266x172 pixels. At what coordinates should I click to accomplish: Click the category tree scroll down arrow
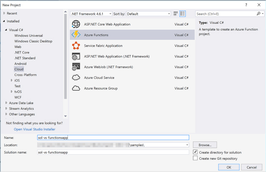(65, 116)
